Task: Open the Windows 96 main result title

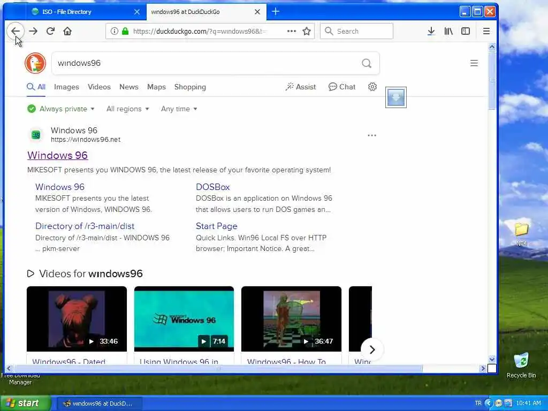Action: [57, 155]
